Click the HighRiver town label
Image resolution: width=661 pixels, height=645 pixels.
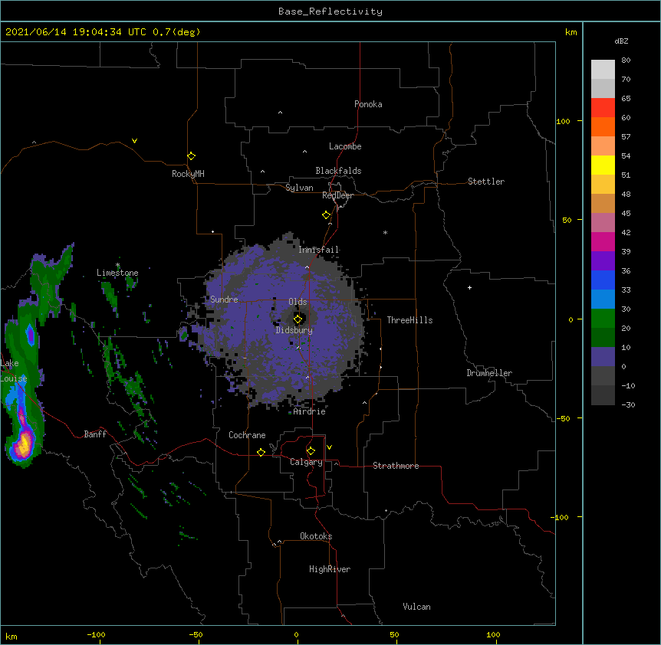coord(329,569)
